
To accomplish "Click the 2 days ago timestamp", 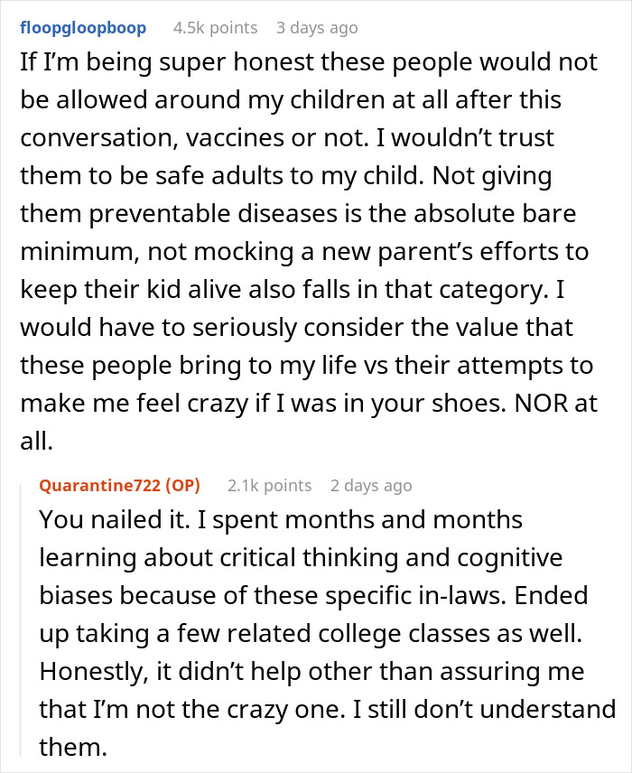I will pos(371,486).
